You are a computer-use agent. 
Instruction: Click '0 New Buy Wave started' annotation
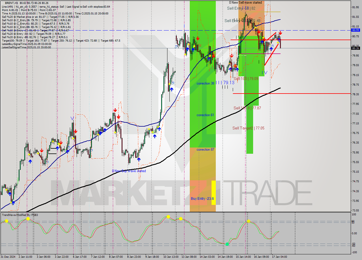(x=129, y=171)
